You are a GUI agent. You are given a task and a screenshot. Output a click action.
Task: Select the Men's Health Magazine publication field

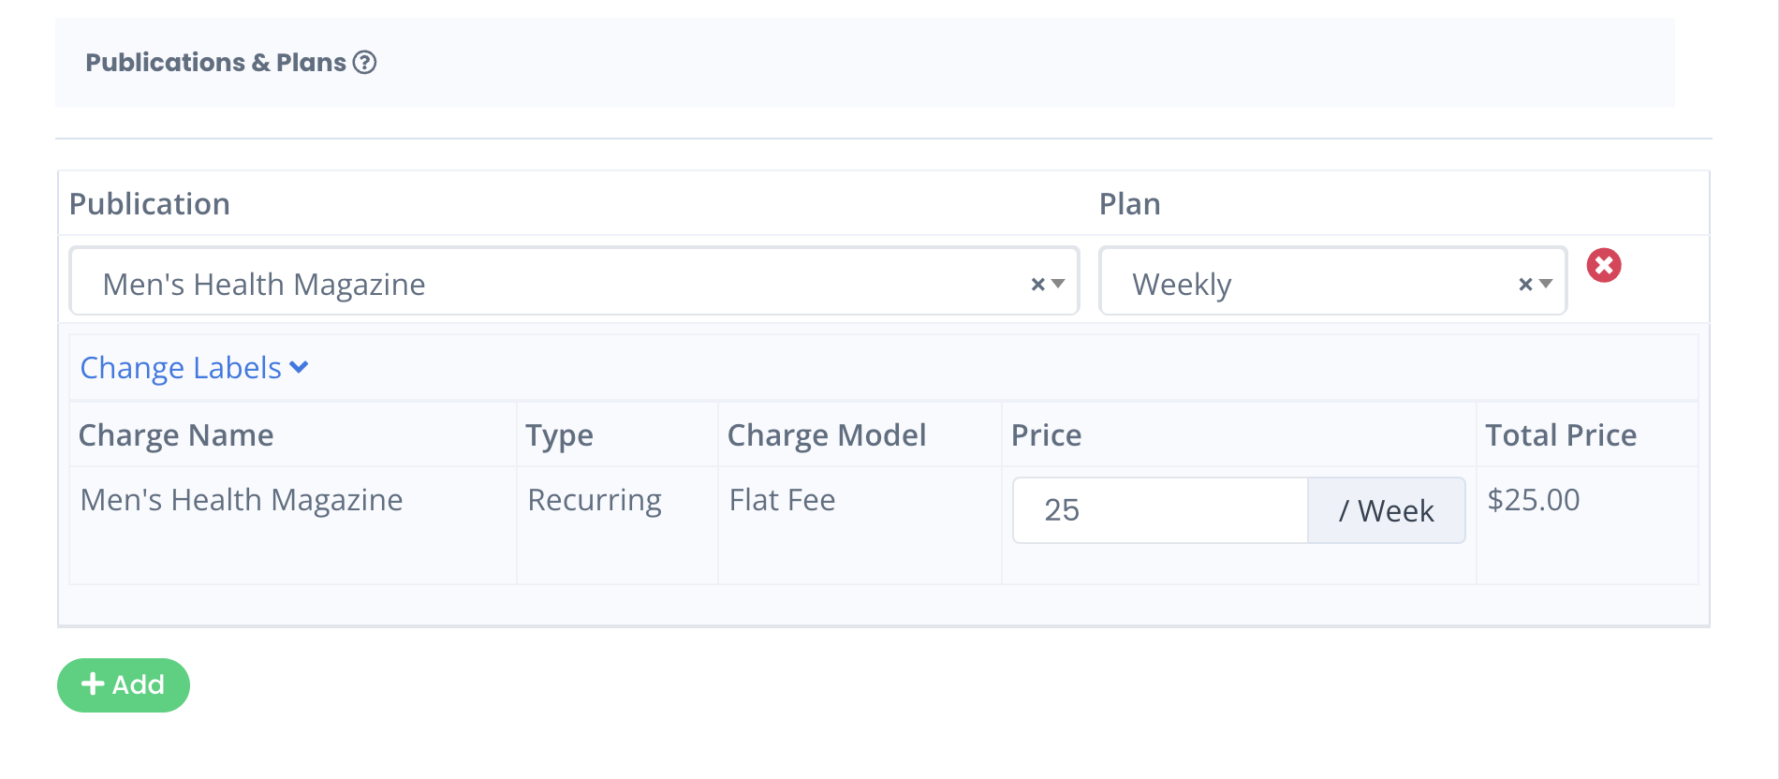[574, 282]
